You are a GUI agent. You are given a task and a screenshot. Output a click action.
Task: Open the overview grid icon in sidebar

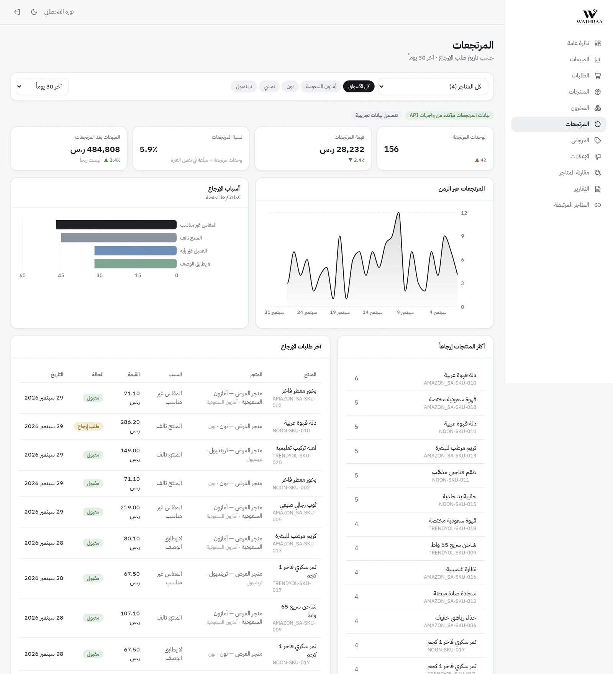pos(597,43)
